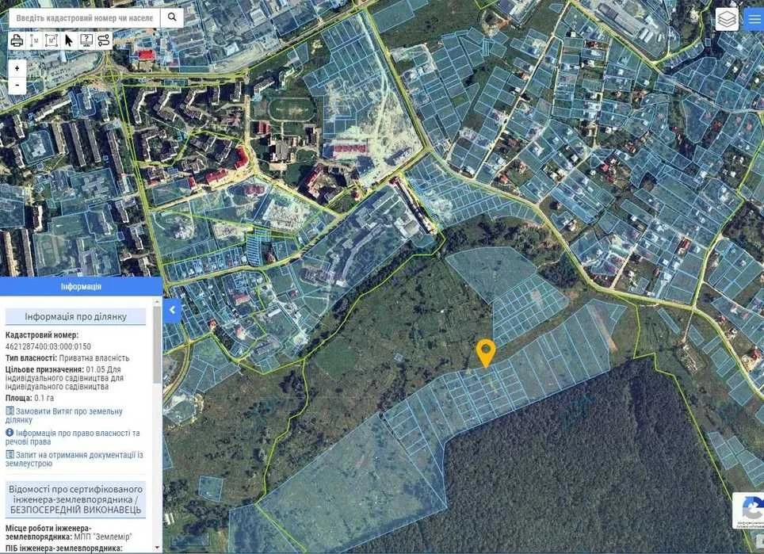Image resolution: width=764 pixels, height=554 pixels.
Task: Click the orange location pin marker
Action: [486, 353]
